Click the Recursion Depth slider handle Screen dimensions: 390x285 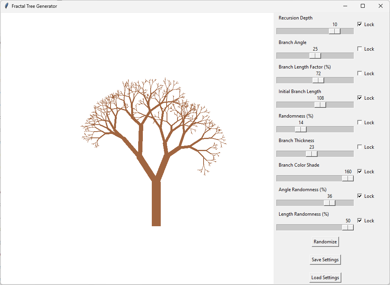[x=334, y=31]
